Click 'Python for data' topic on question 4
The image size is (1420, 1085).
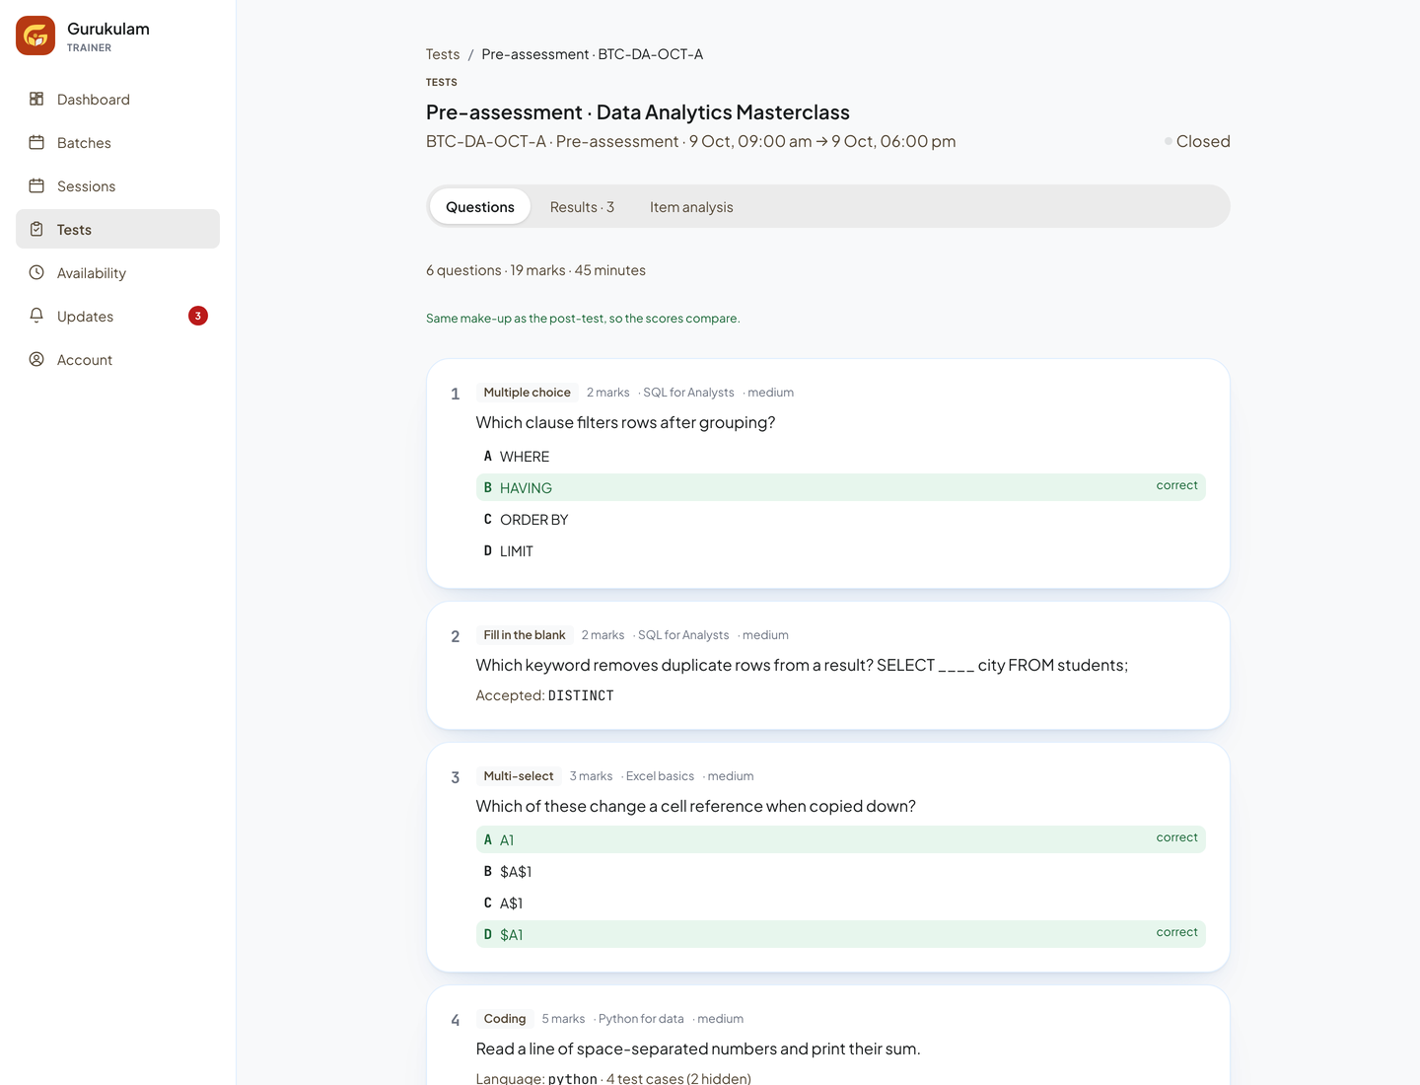point(641,1019)
